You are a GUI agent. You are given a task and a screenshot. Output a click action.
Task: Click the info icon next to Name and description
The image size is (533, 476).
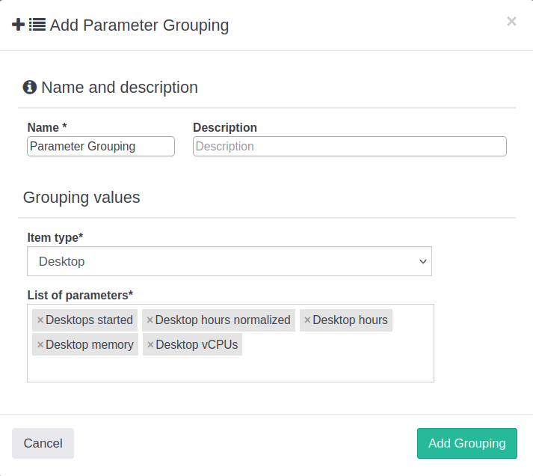(30, 88)
